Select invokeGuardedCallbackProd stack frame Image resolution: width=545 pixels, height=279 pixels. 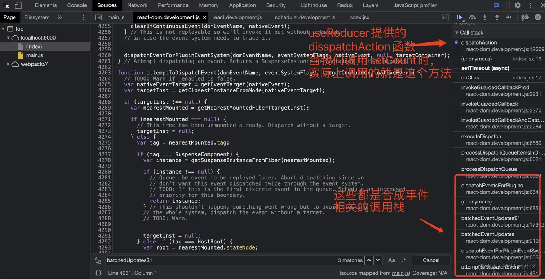(x=499, y=91)
